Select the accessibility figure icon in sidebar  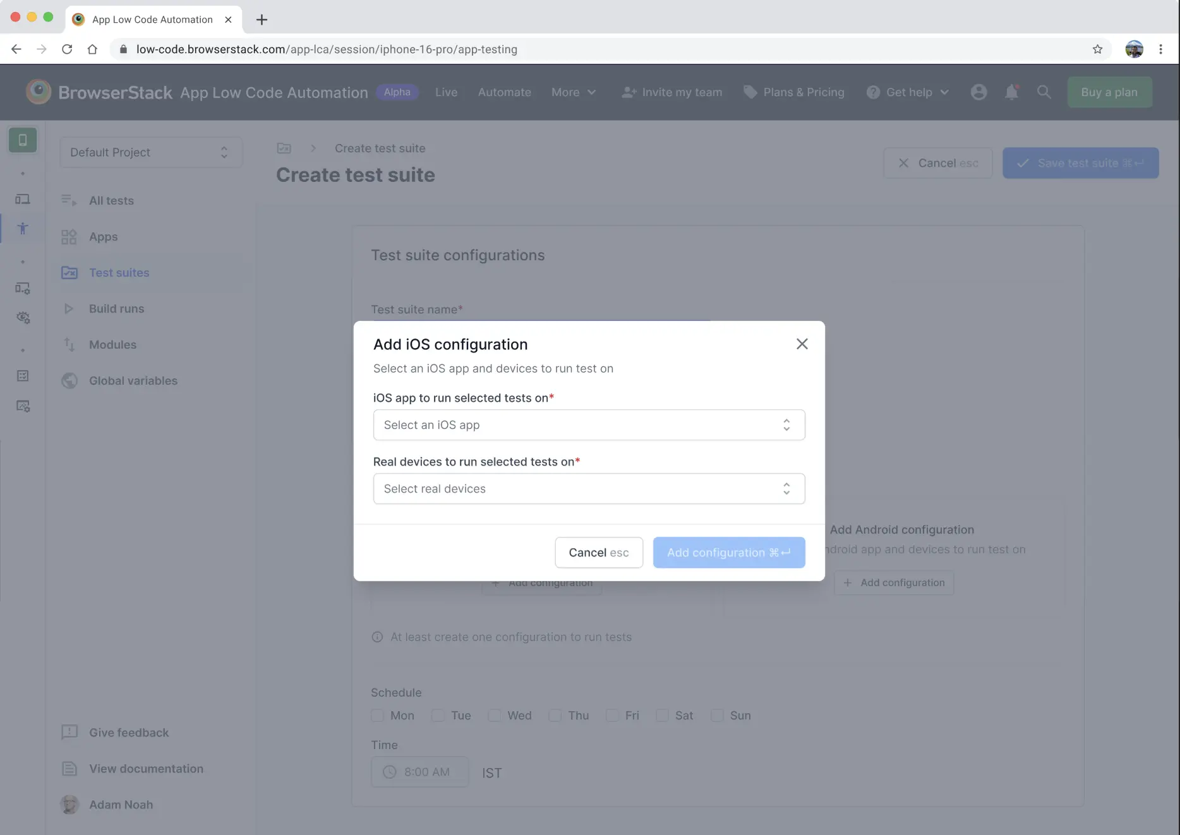(23, 229)
